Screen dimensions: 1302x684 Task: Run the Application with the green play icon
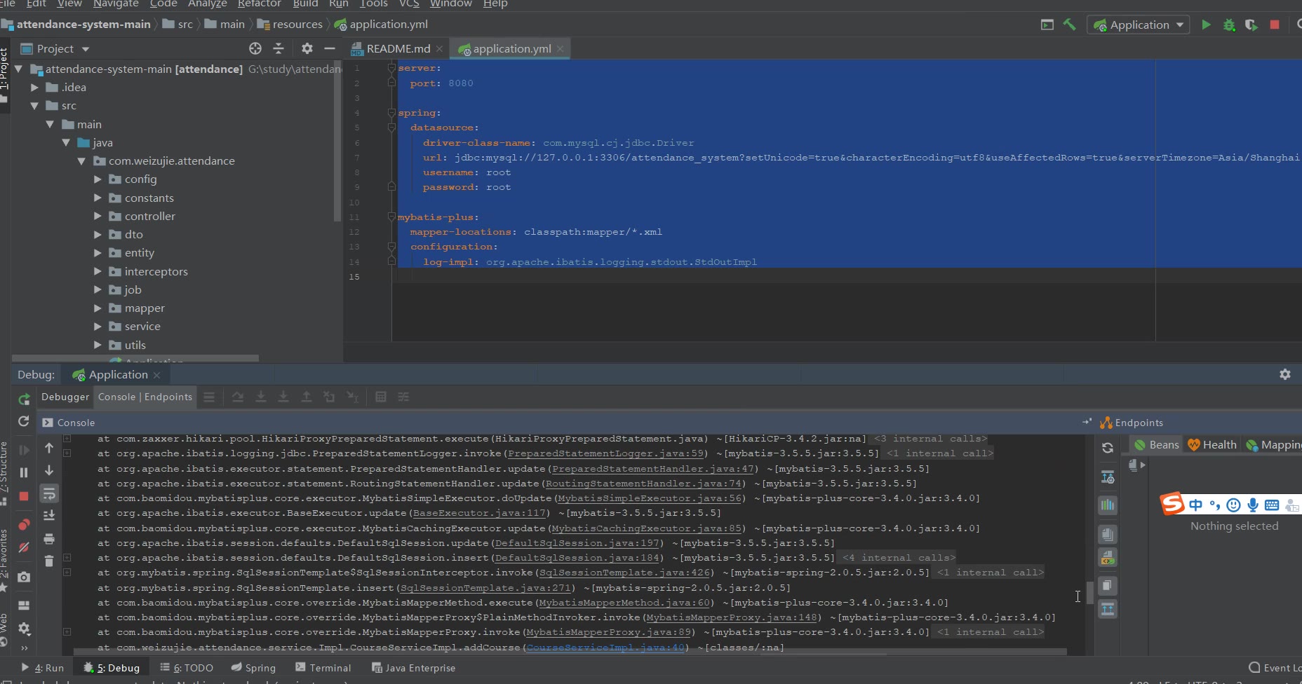click(1206, 25)
